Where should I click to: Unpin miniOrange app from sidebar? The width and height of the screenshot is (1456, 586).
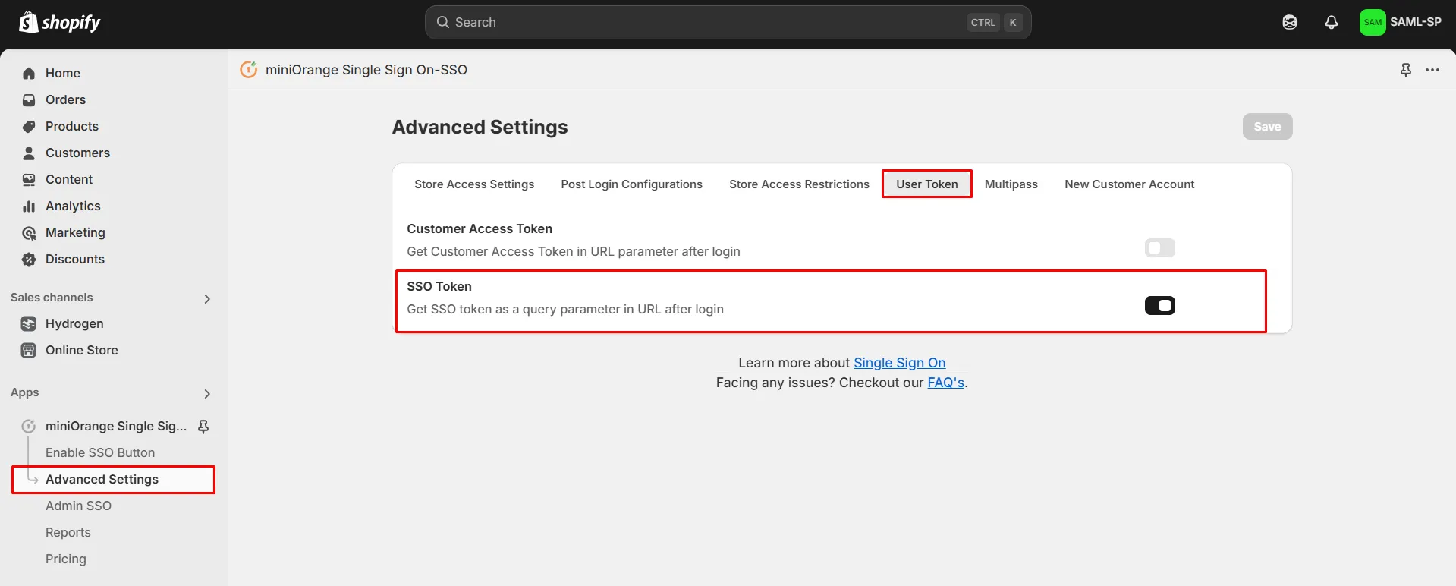tap(203, 426)
